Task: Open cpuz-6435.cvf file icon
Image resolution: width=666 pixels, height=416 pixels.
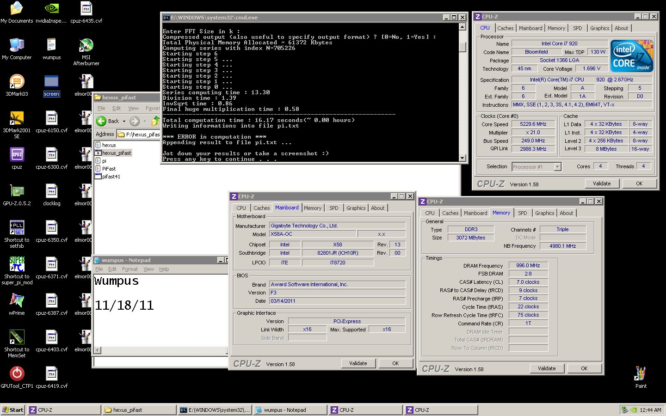Action: tap(86, 12)
